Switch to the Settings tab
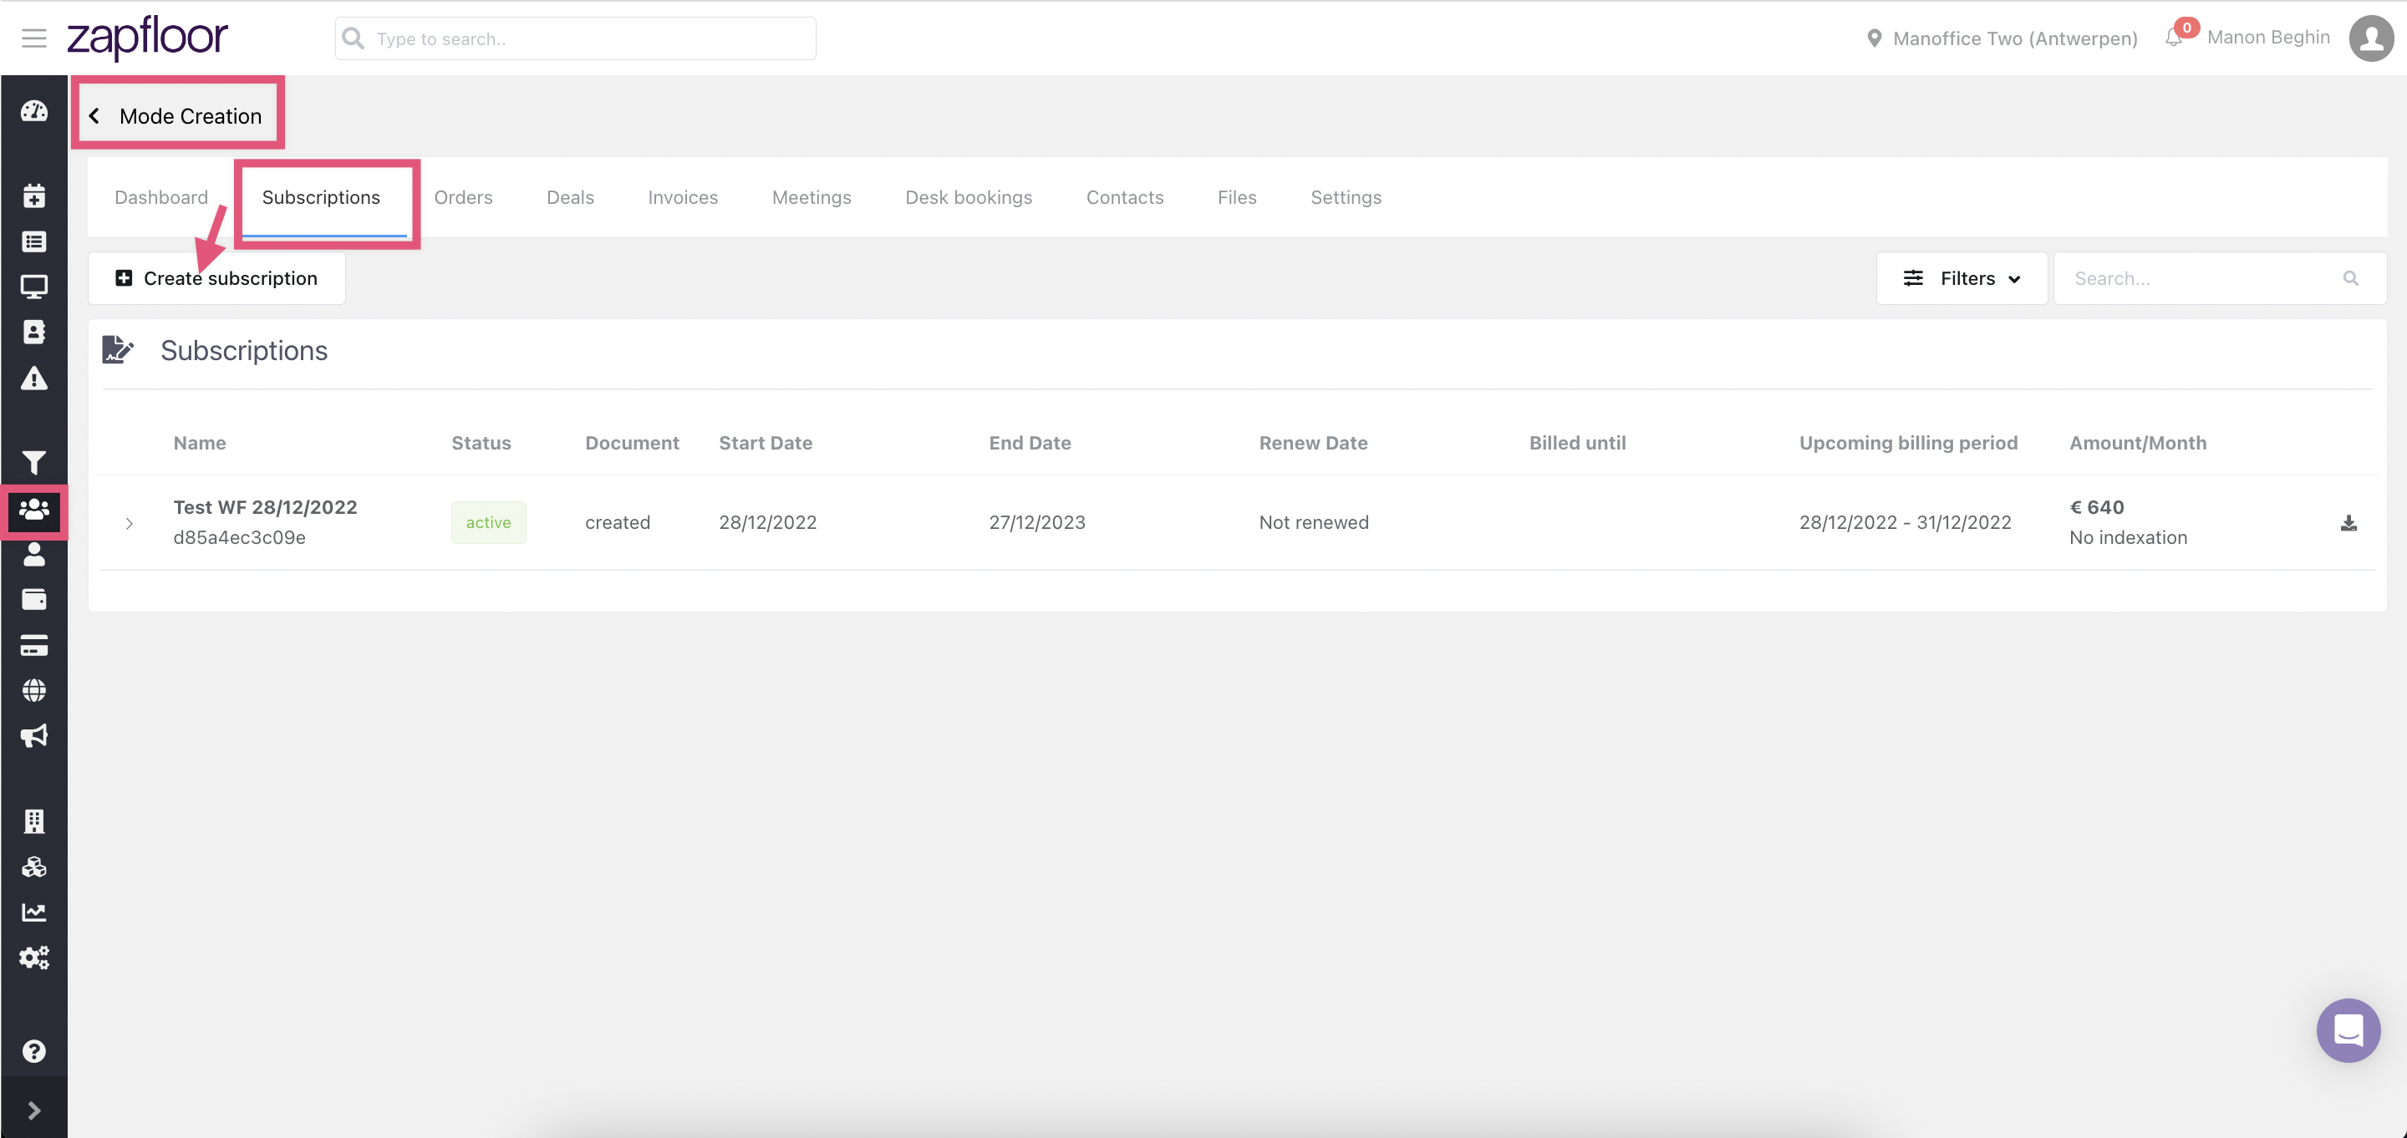 1346,197
